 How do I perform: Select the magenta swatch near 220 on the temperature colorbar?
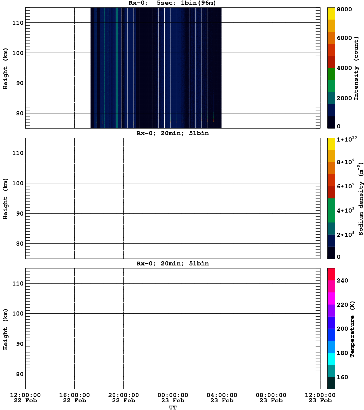(331, 298)
